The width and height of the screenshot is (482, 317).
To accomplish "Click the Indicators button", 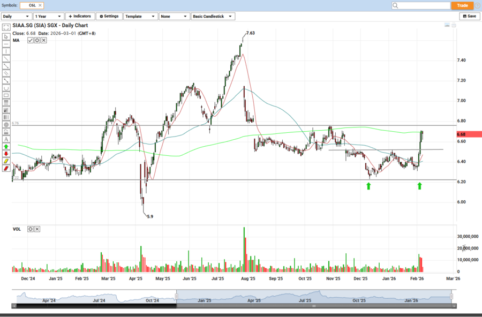I will 80,17.
